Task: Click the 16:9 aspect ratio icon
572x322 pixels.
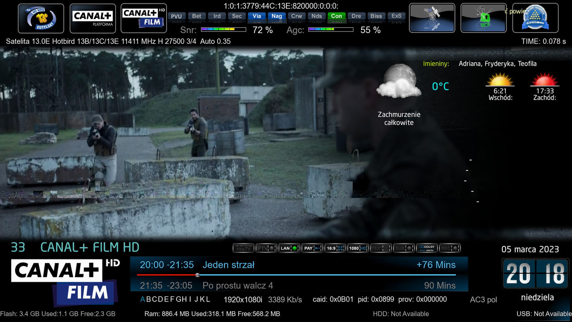Action: click(x=335, y=248)
